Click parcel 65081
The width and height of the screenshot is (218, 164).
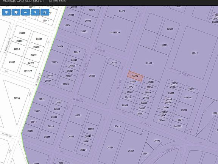point(78,115)
